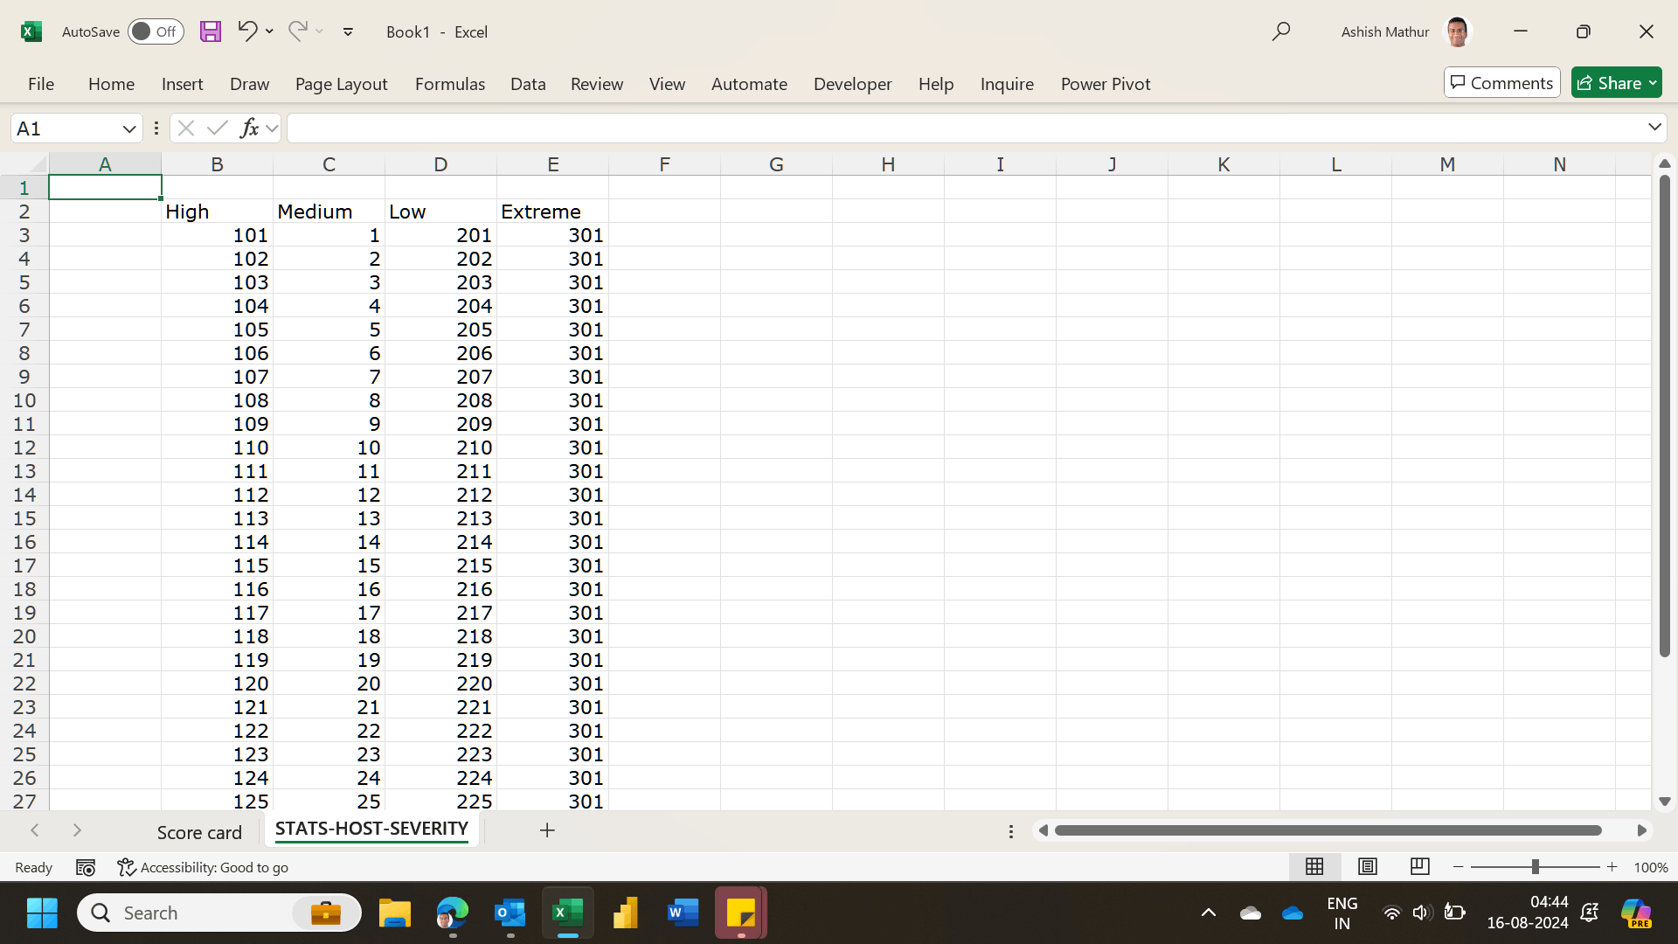Select Normal view button in status bar
Screen dimensions: 1678x944
point(1314,866)
